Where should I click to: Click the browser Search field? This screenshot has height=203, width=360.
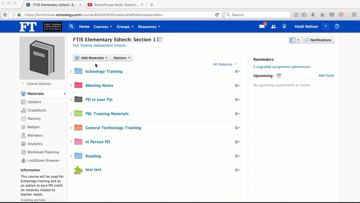(258, 15)
